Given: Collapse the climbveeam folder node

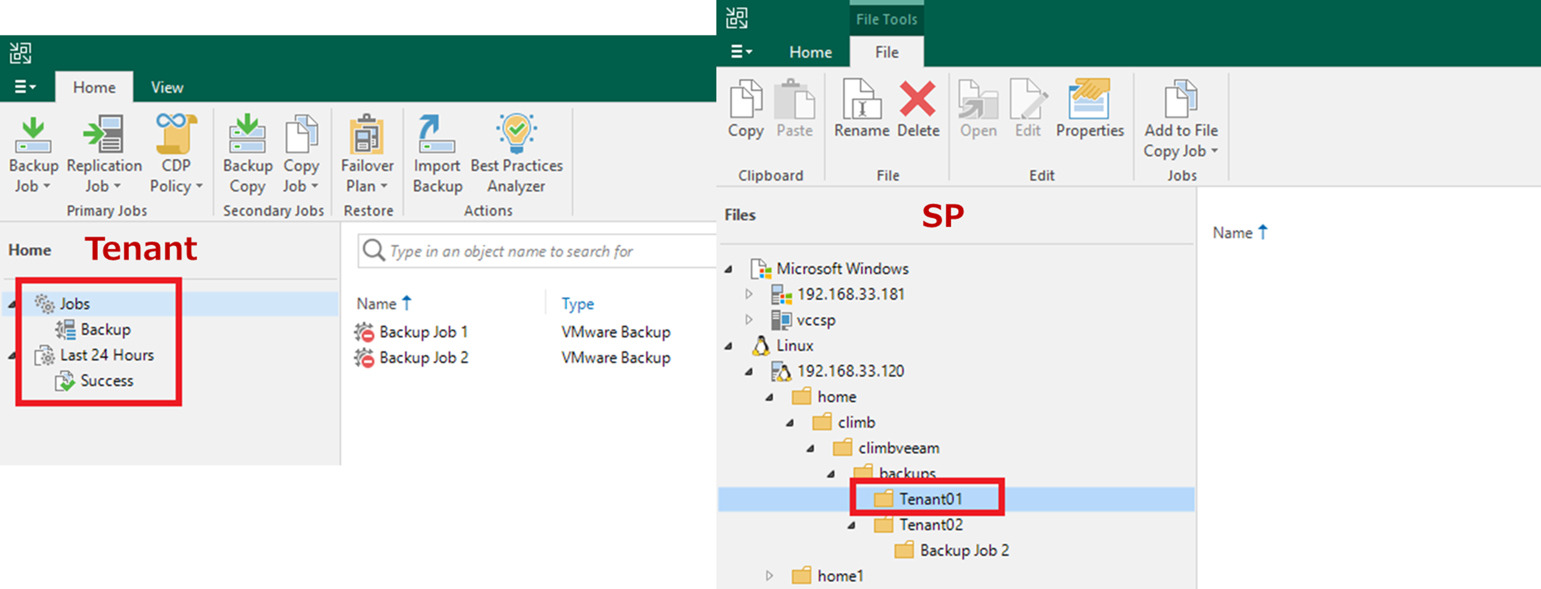Looking at the screenshot, I should pyautogui.click(x=810, y=448).
